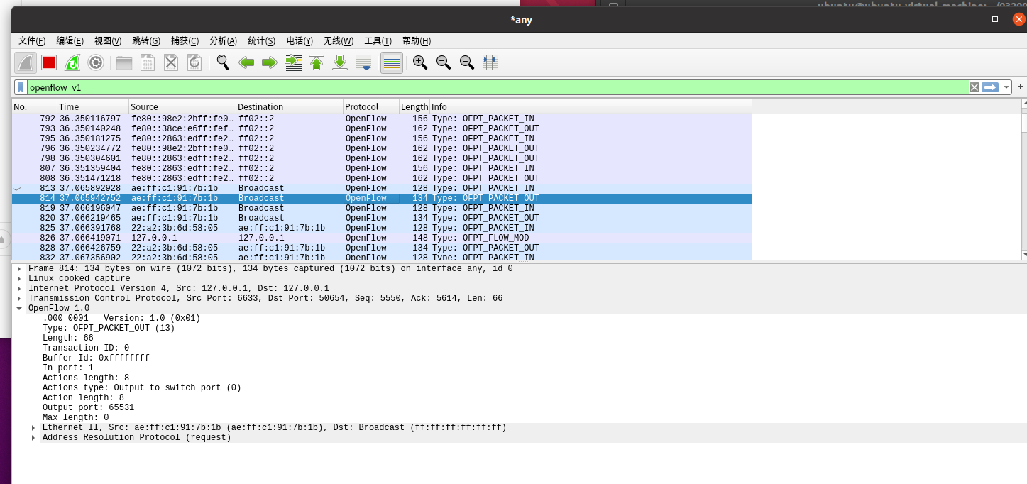Screen dimensions: 1027x484
Task: Stop the running packet capture
Action: [49, 62]
